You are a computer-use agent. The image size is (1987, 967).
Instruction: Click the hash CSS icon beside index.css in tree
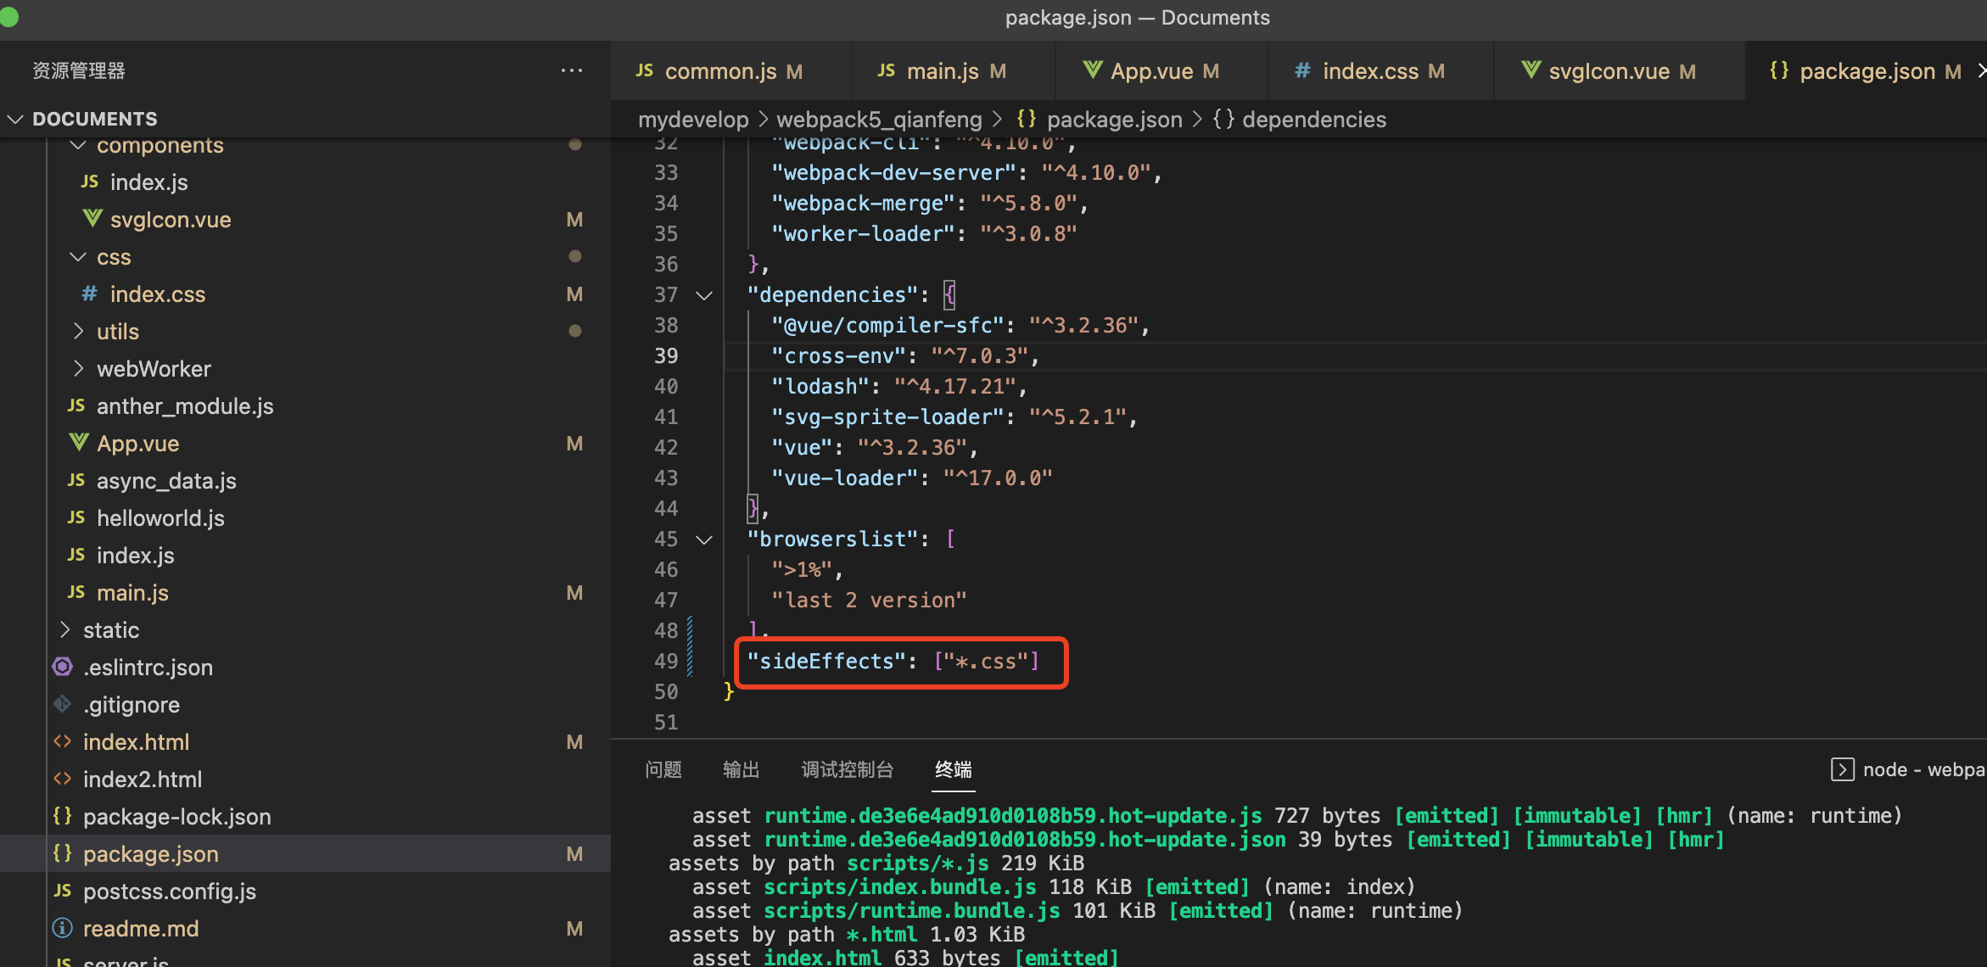pos(89,293)
